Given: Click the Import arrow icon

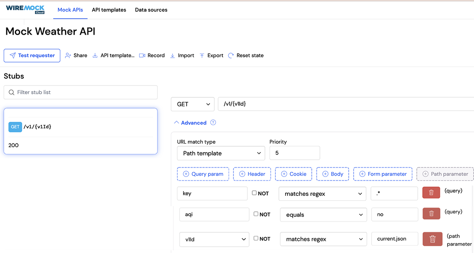Looking at the screenshot, I should tap(172, 55).
